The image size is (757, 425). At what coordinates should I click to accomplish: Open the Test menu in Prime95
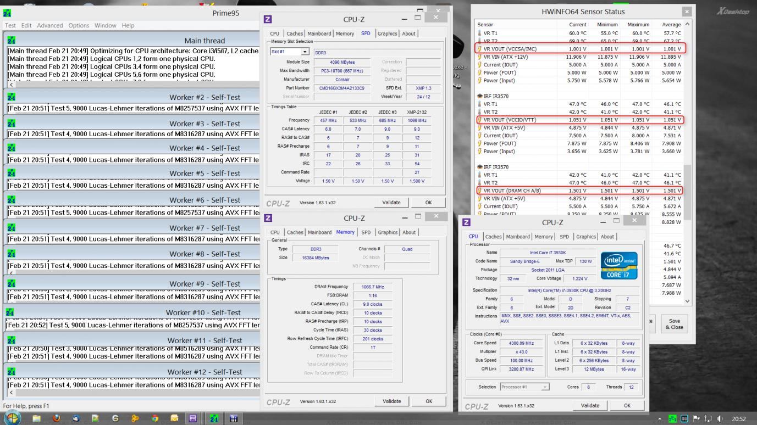[11, 25]
